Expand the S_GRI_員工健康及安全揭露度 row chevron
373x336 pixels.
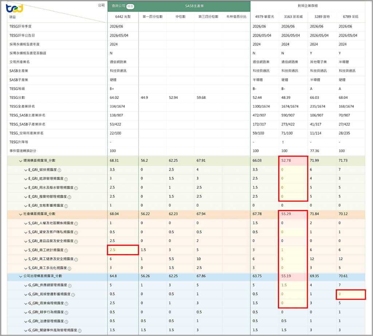[26, 259]
